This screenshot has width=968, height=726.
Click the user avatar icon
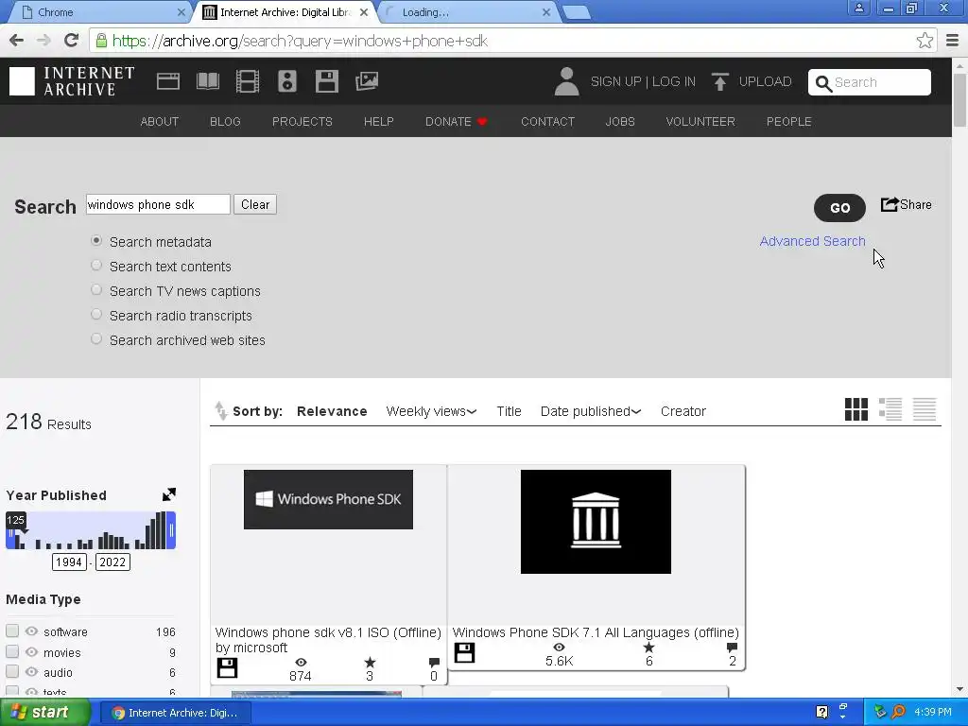click(x=566, y=81)
